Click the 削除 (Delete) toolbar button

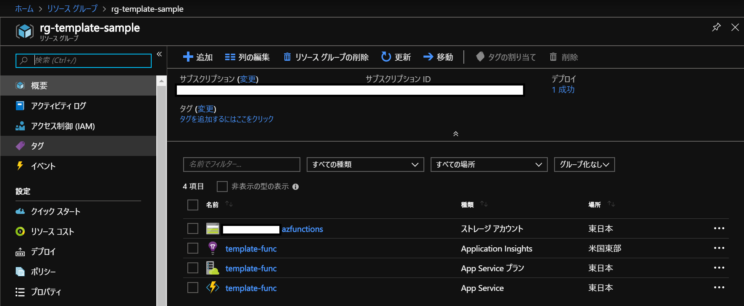[564, 57]
